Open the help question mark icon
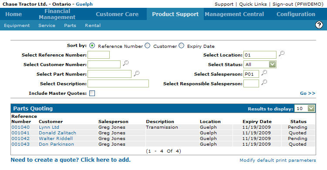This screenshot has width=327, height=170. [x=319, y=25]
